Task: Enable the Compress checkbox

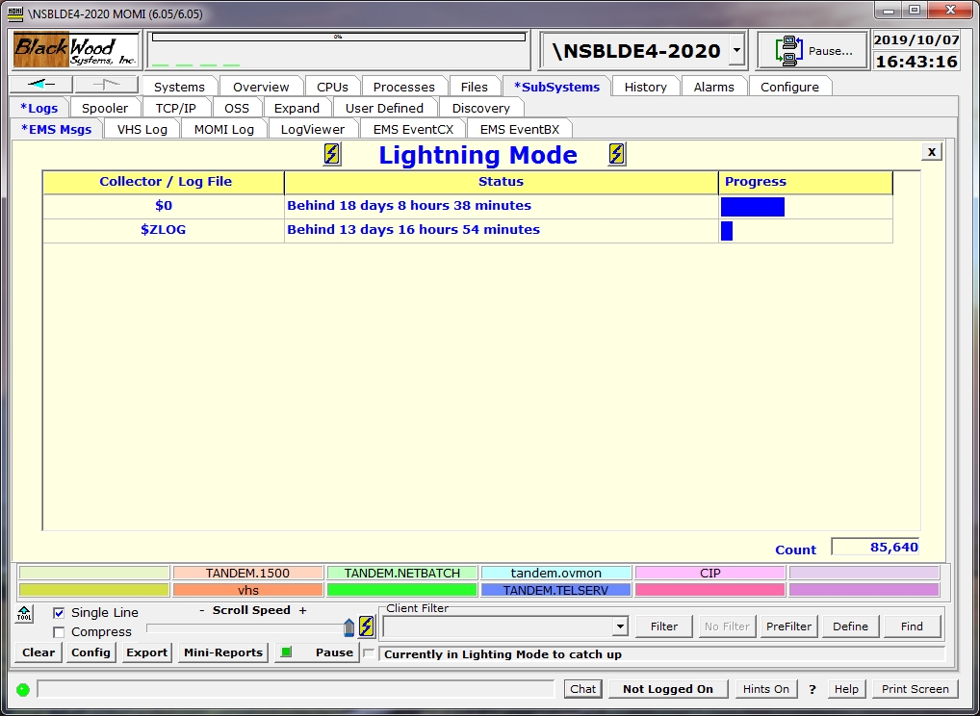Action: pyautogui.click(x=59, y=632)
